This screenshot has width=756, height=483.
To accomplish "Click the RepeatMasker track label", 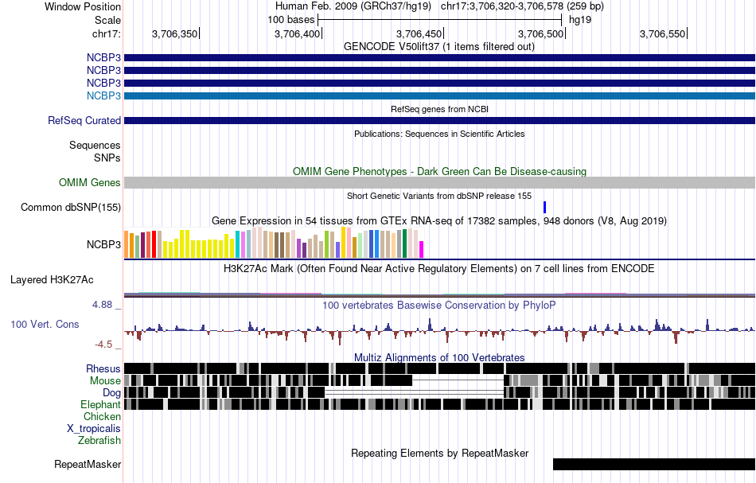I will point(88,465).
